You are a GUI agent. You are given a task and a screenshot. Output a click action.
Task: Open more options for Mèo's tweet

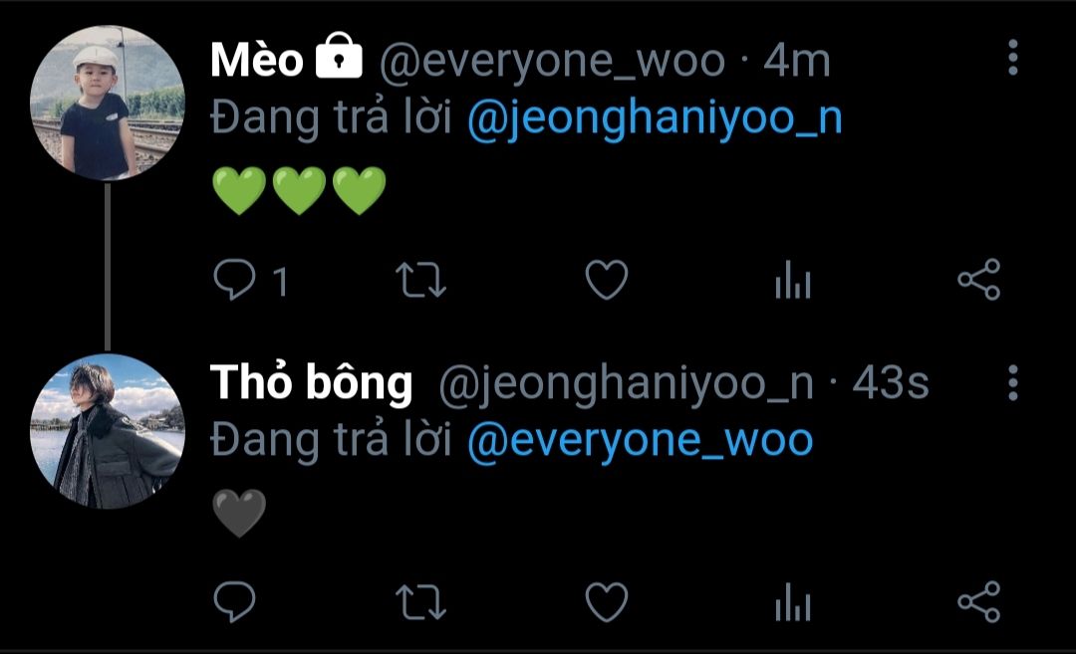point(1013,58)
